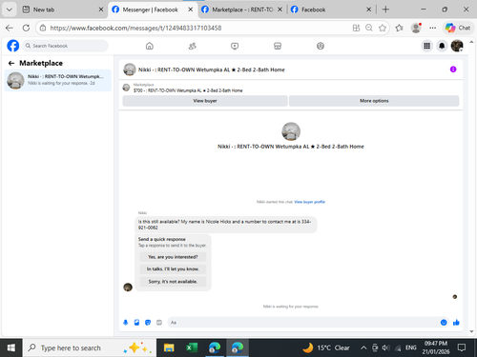Open the emoji picker in message box
Viewport: 477px width, 357px height.
[444, 323]
